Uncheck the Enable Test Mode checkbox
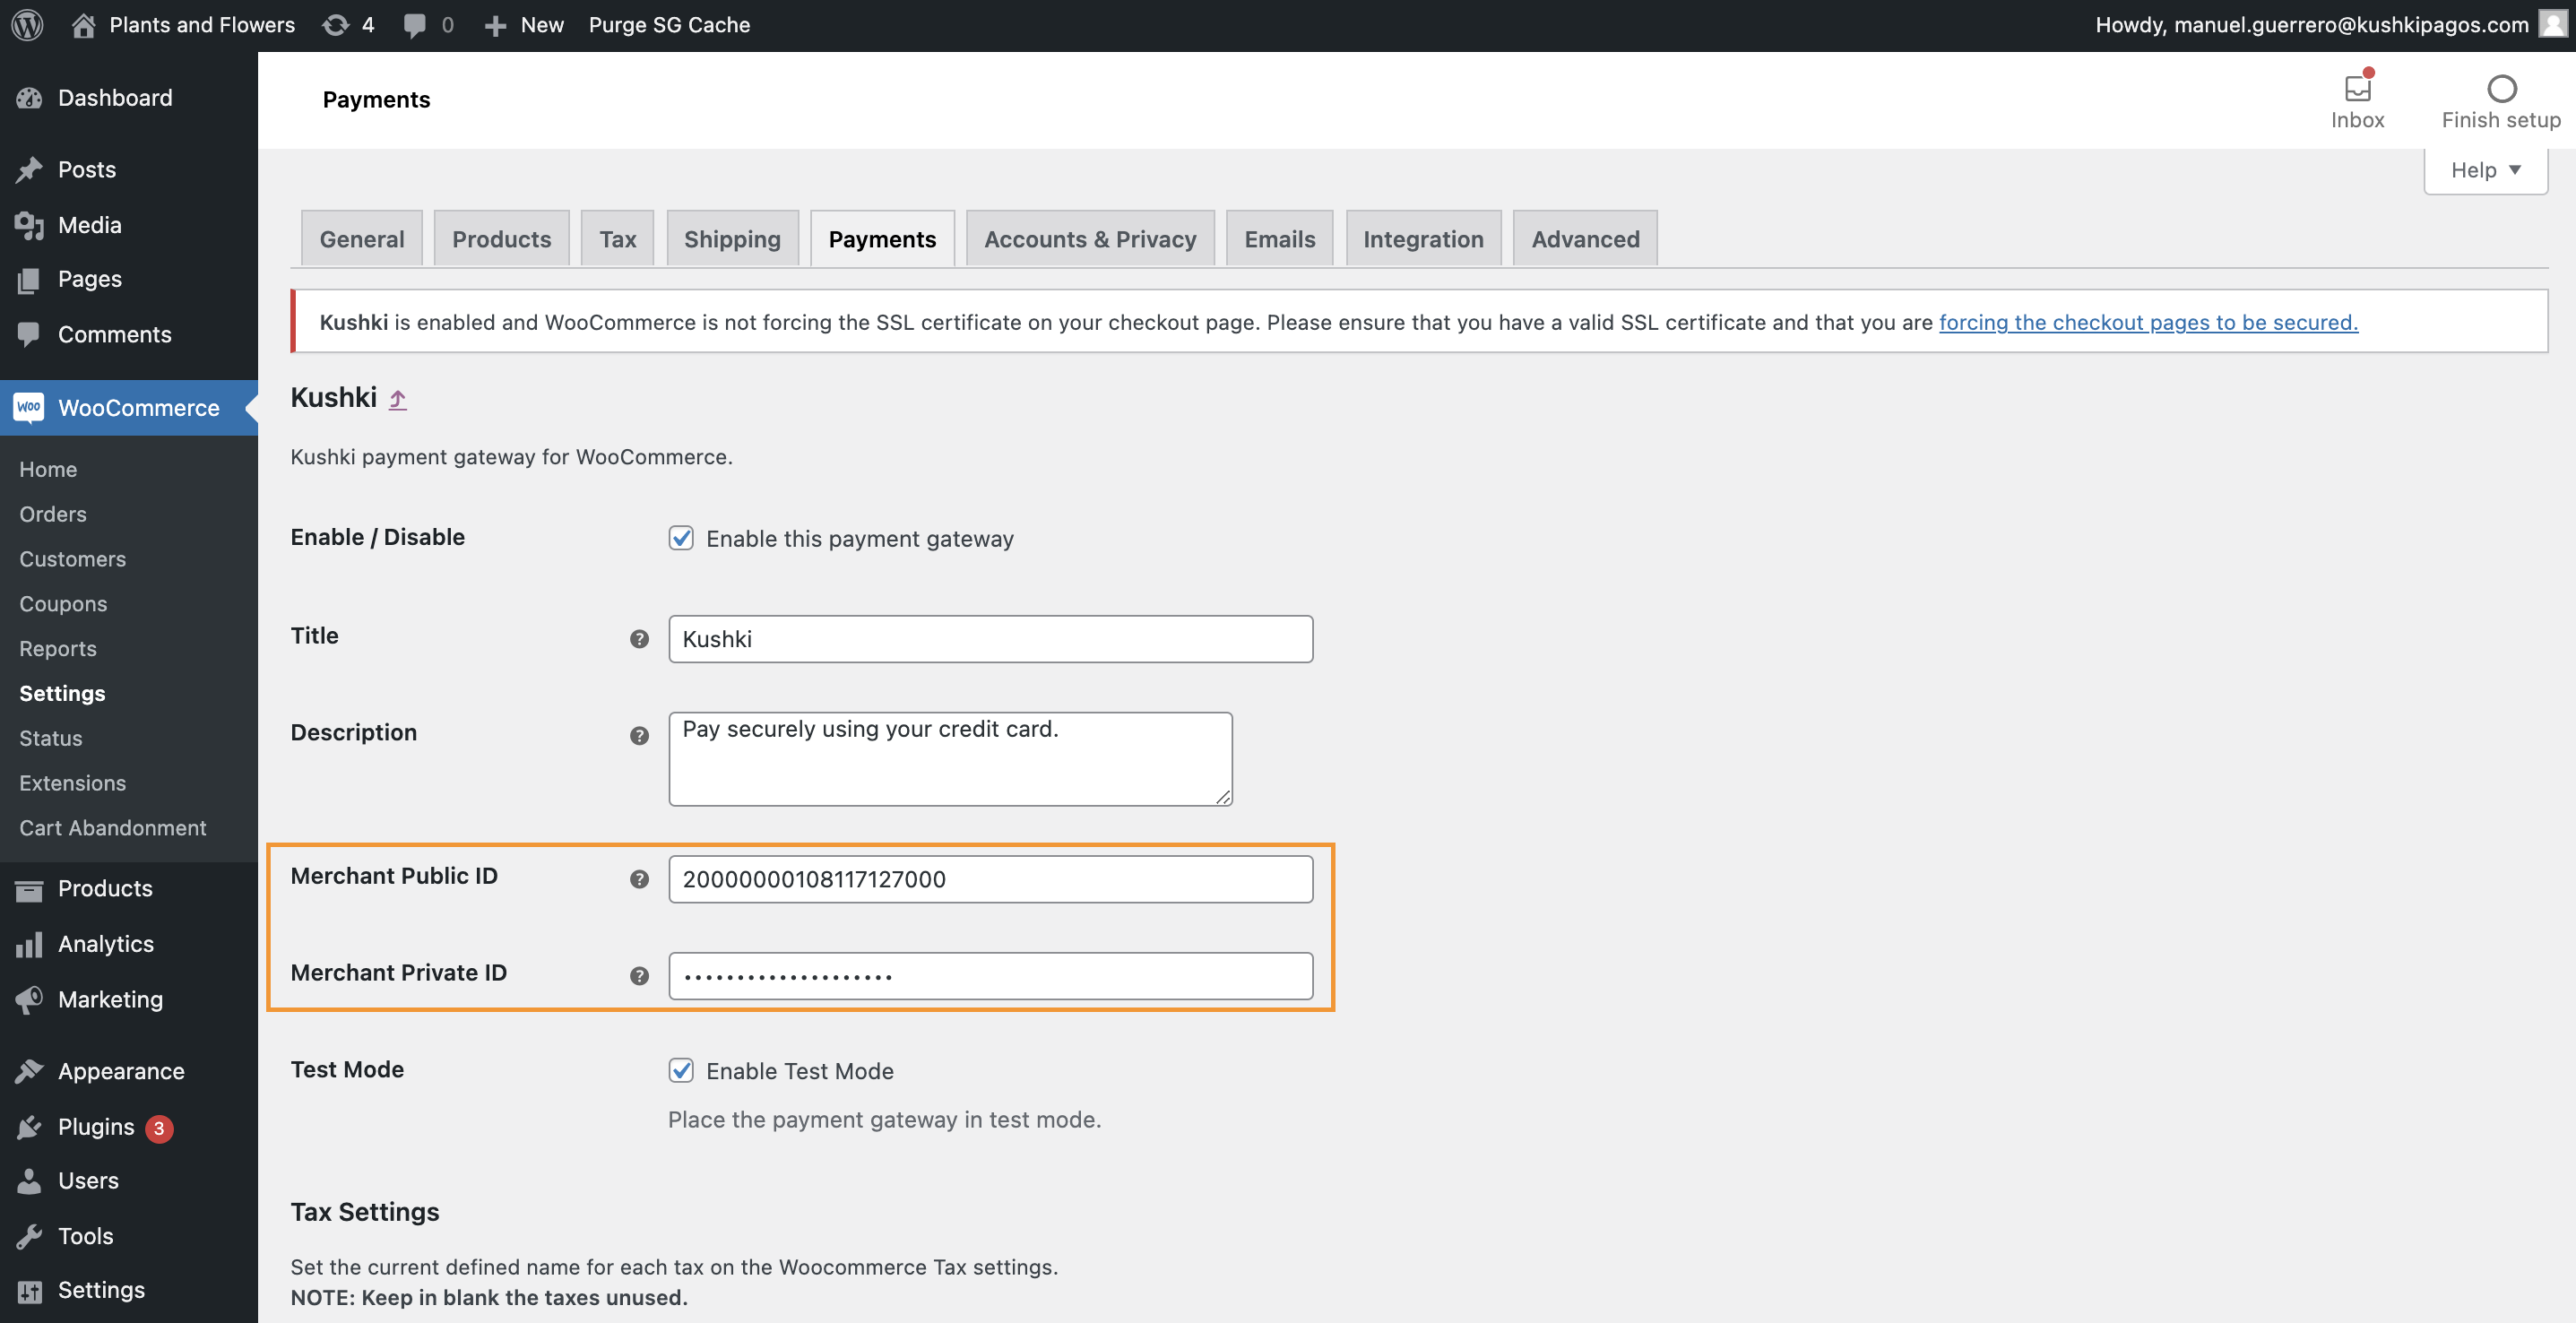 (x=681, y=1070)
